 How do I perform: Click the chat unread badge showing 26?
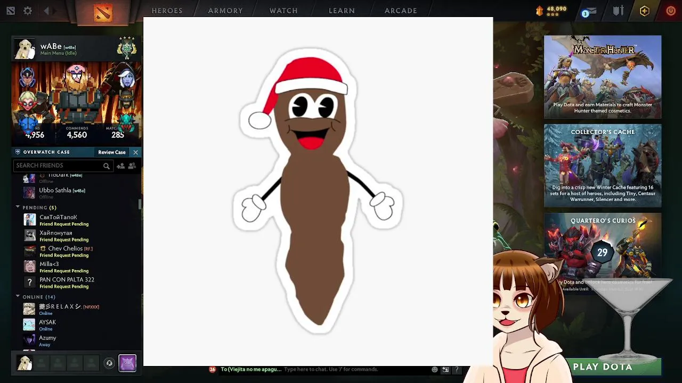pos(213,369)
